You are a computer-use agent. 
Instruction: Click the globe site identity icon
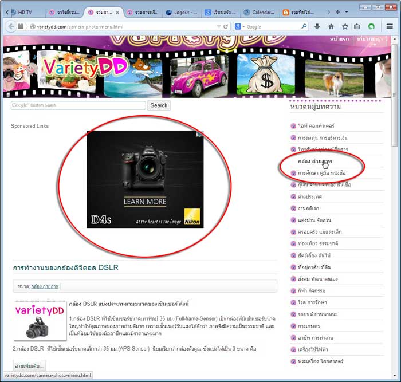(33, 26)
